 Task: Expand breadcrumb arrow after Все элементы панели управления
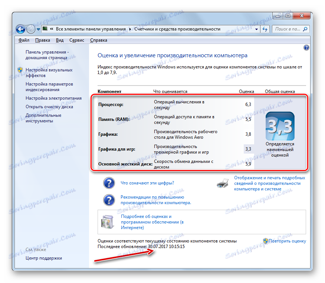click(130, 29)
